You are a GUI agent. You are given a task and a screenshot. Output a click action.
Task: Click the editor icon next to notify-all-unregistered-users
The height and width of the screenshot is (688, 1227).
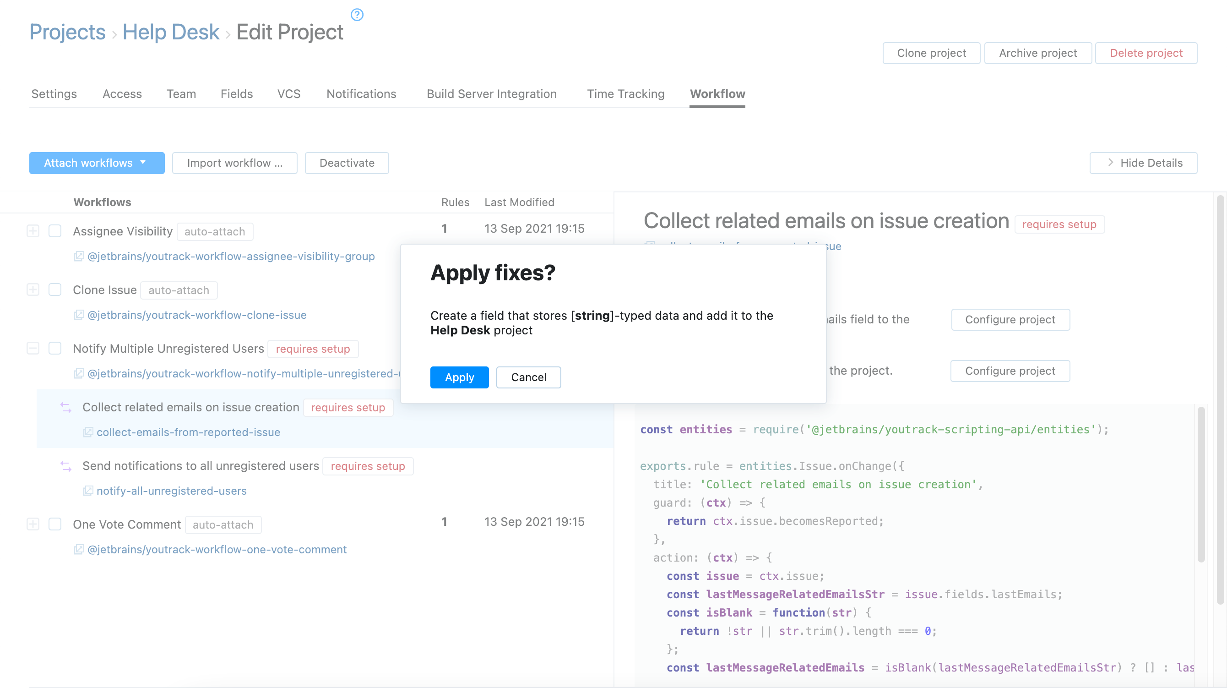(x=88, y=491)
